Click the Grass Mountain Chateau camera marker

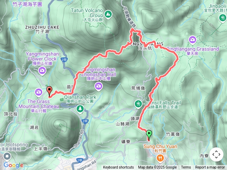tap(39, 92)
